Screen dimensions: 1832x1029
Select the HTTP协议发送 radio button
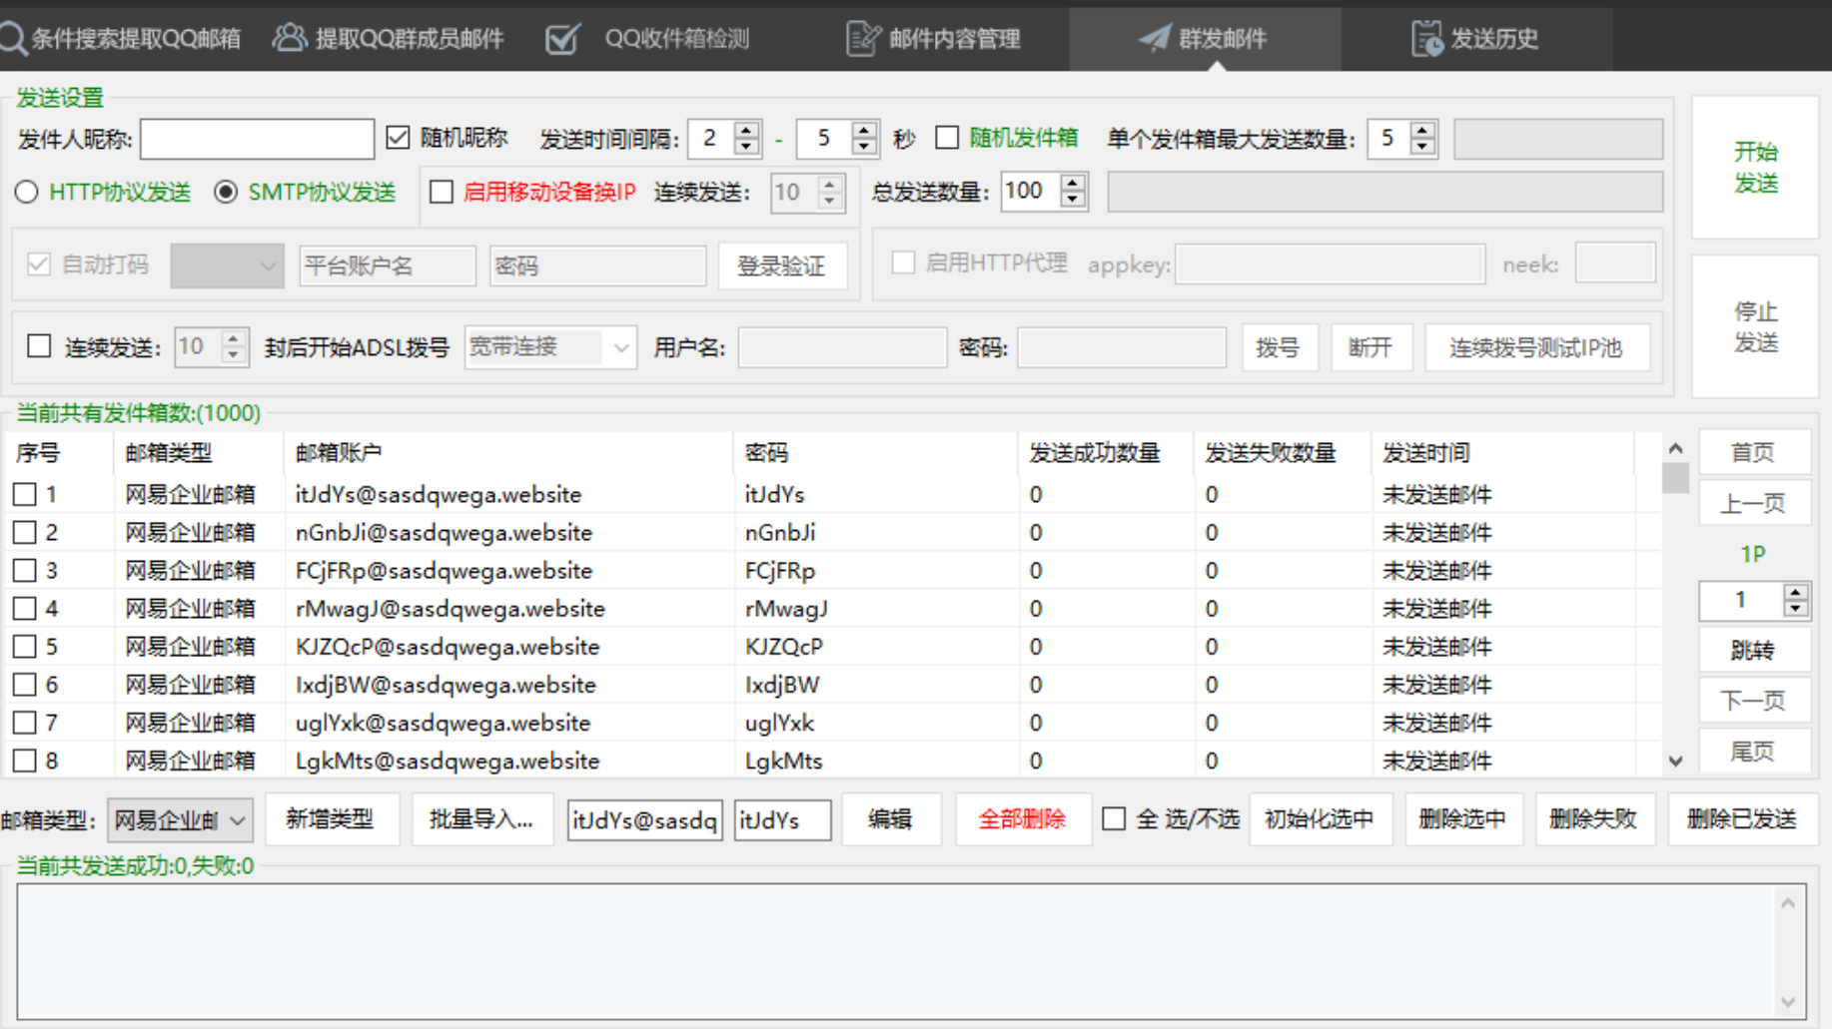click(x=27, y=192)
